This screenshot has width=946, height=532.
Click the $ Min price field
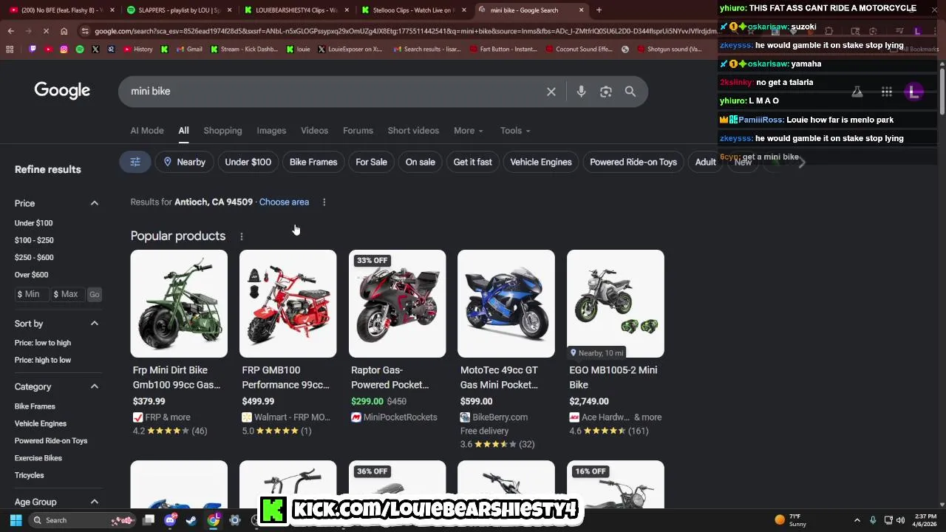(32, 294)
